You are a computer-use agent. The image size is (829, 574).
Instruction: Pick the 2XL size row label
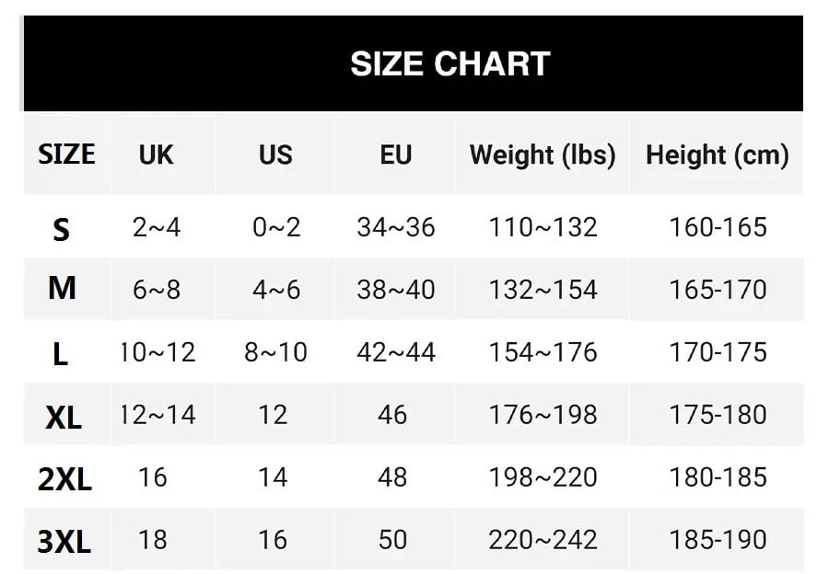65,478
